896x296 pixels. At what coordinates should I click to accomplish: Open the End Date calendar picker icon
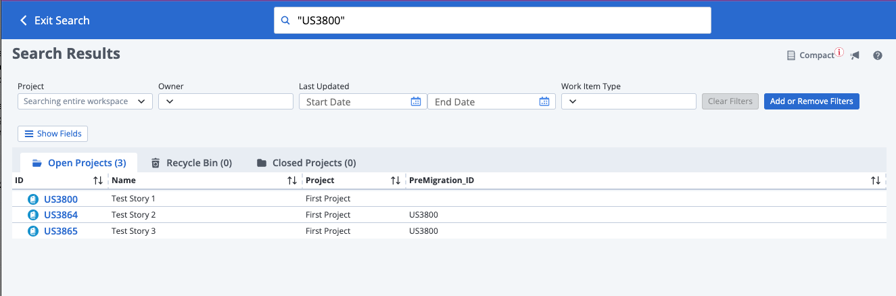click(544, 101)
